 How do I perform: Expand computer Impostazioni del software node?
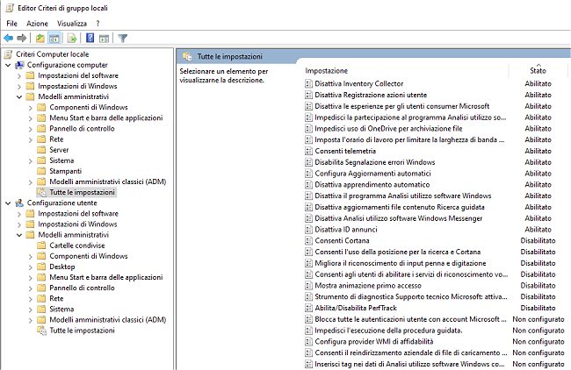point(19,76)
